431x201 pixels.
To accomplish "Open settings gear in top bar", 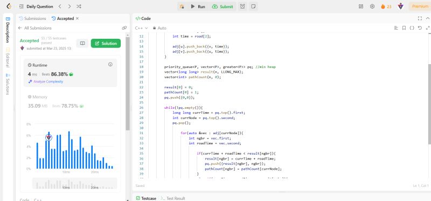I will pos(372,6).
